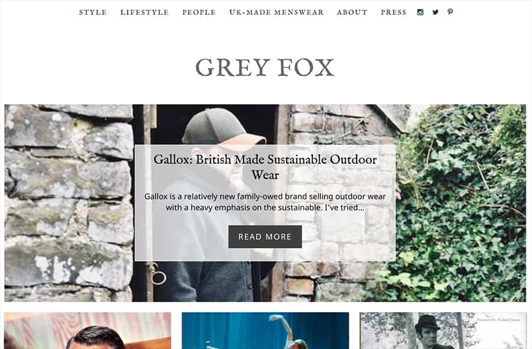Open the post thumbnail with dark-haired man
Viewport: 532px width, 349px height.
coord(87,331)
